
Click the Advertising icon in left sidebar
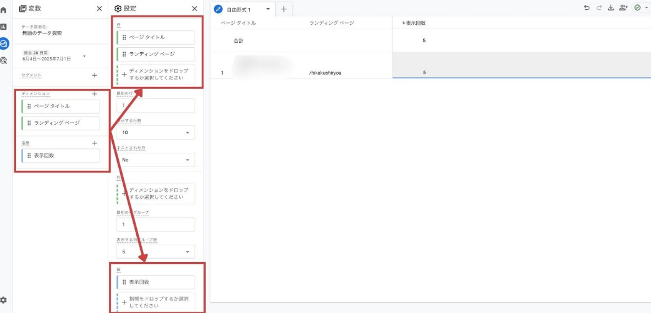(x=4, y=60)
